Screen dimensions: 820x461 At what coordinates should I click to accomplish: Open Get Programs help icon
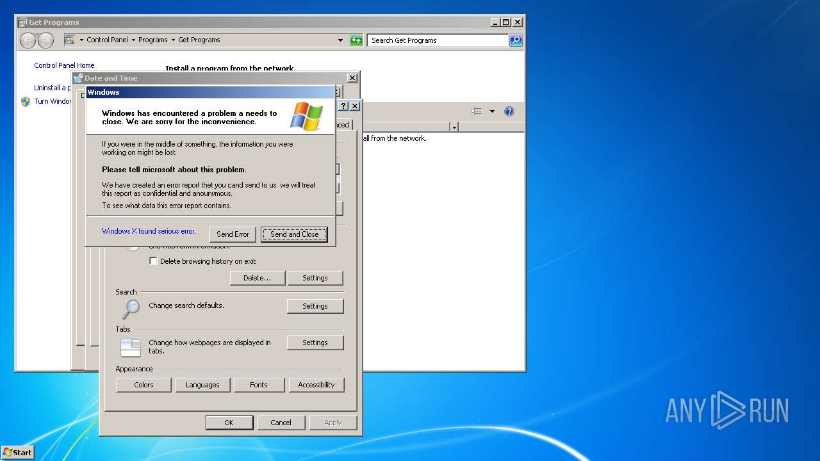509,111
